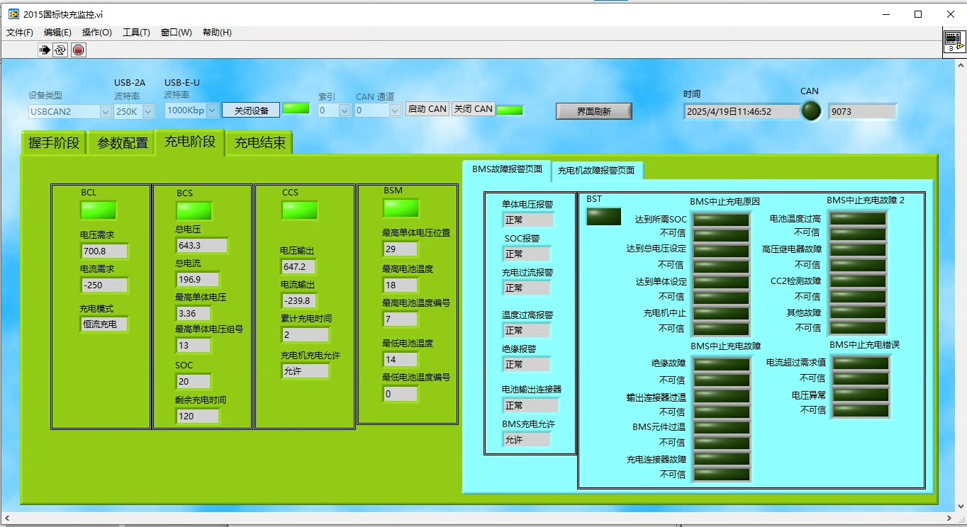Click the 电池温度过高 indicator LED

(858, 219)
